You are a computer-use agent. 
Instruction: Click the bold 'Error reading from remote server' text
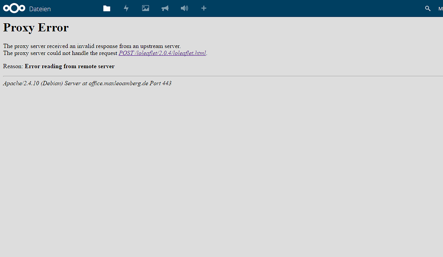pos(70,67)
